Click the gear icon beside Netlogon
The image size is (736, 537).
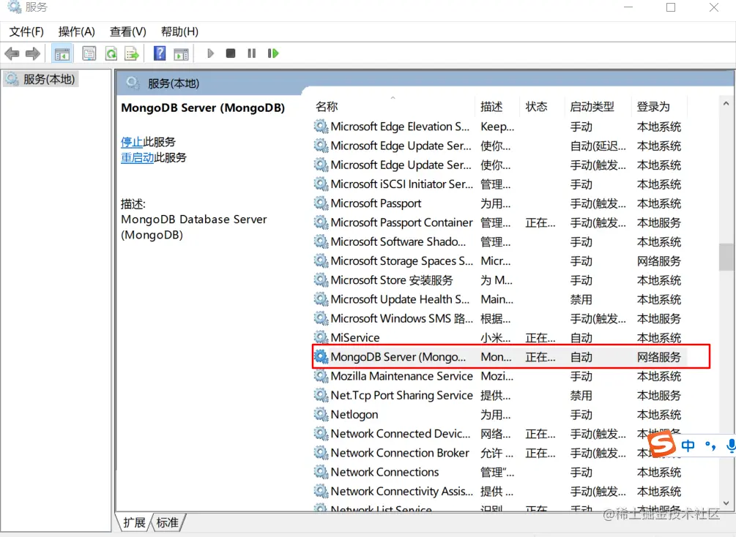point(321,415)
